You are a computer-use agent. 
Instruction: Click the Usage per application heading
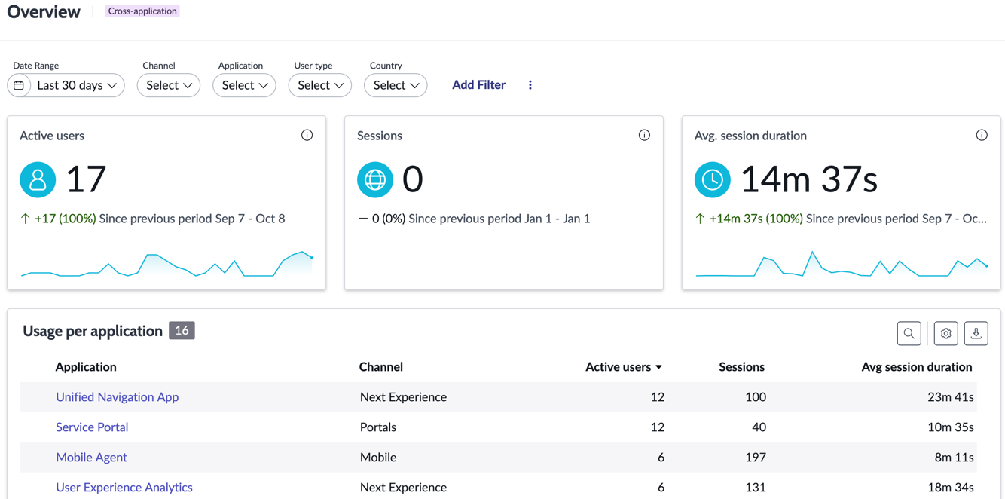(93, 331)
